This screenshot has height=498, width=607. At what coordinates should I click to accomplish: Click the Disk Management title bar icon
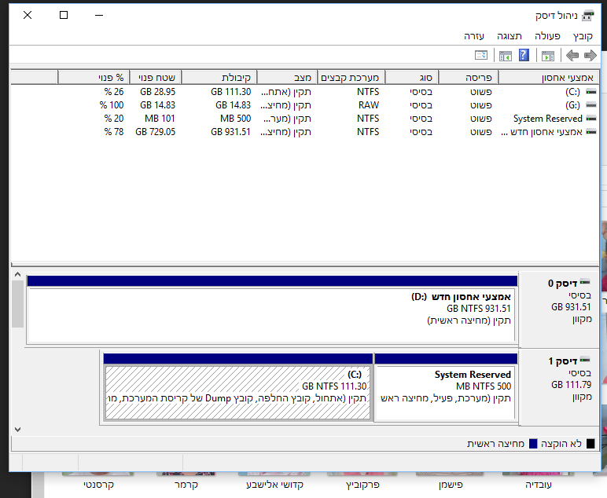pyautogui.click(x=588, y=16)
